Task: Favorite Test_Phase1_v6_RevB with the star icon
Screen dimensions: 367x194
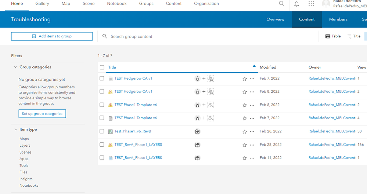Action: (245, 132)
